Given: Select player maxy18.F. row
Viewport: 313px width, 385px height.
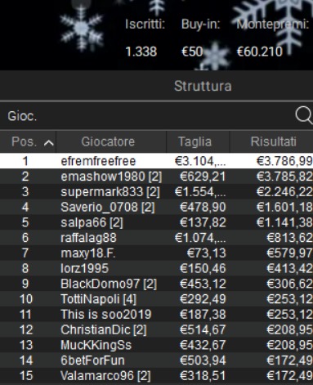Looking at the screenshot, I should coord(156,253).
